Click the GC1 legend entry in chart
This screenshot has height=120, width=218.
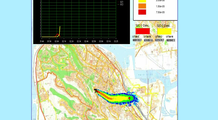pyautogui.click(x=120, y=2)
